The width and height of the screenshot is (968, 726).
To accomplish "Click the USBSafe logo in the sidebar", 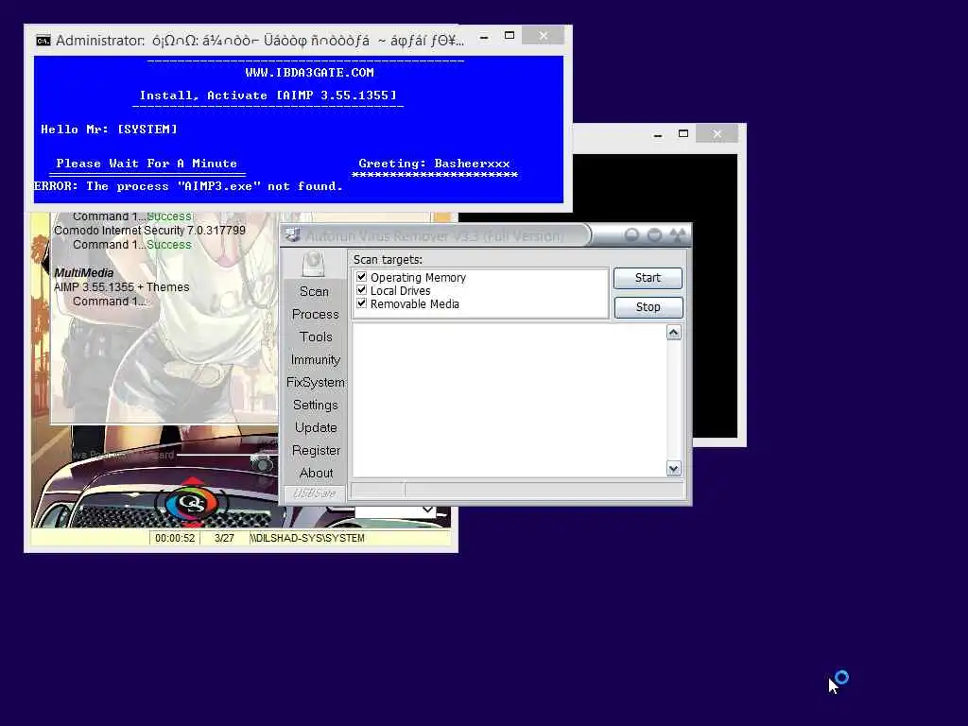I will 314,493.
